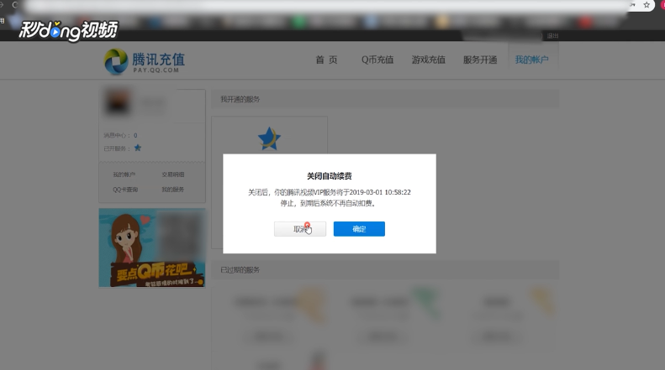The width and height of the screenshot is (665, 370).
Task: Open the Q币充值 navigation tab
Action: pyautogui.click(x=377, y=60)
